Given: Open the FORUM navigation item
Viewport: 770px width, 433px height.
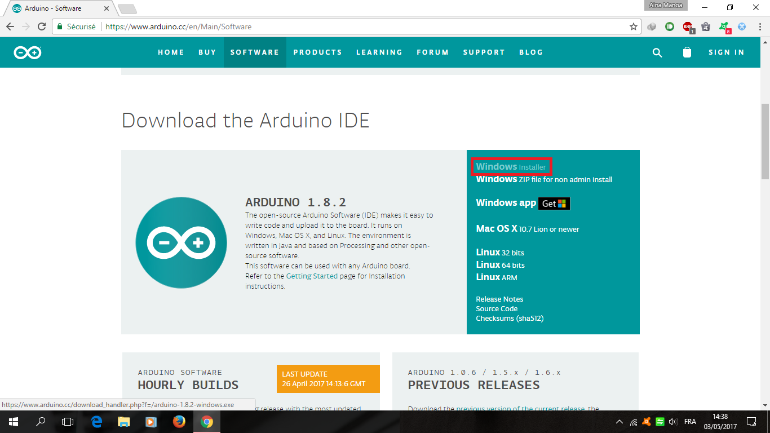Looking at the screenshot, I should [x=433, y=52].
